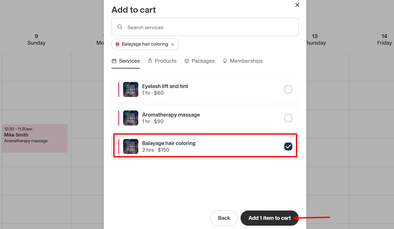Check the Aromatherapy massage checkbox
Image resolution: width=394 pixels, height=229 pixels.
pos(288,118)
